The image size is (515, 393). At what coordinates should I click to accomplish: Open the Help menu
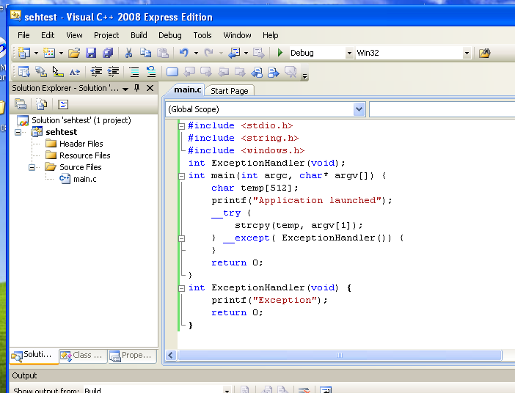270,35
